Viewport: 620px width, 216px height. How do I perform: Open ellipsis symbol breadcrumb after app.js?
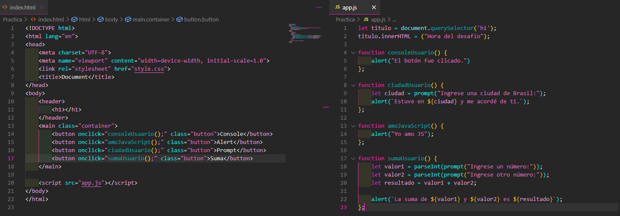click(x=394, y=19)
